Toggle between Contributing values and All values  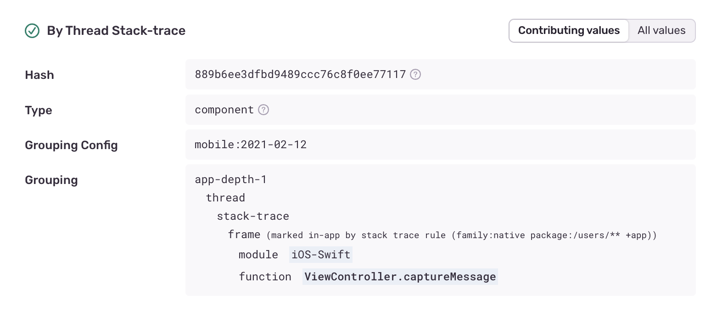661,30
